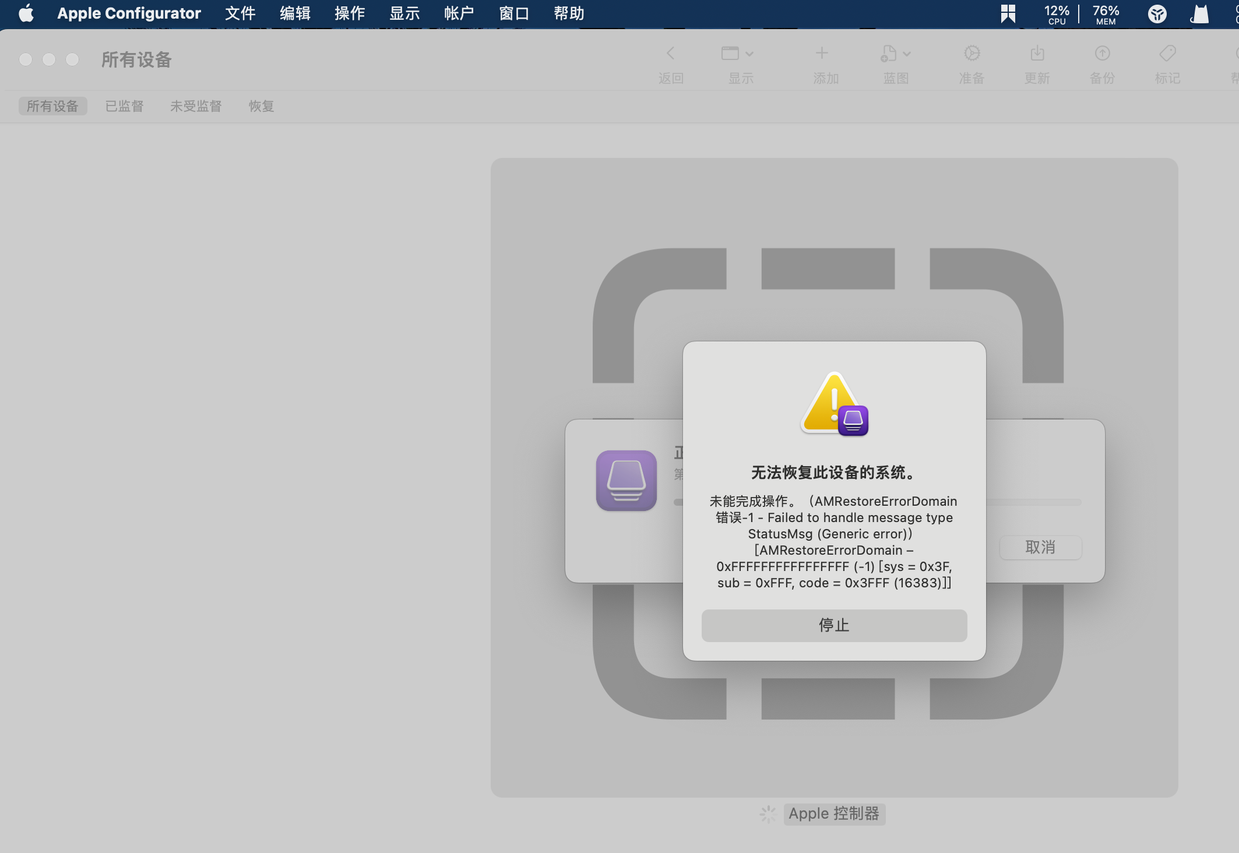Select the 所有设备 filter tab

point(52,106)
